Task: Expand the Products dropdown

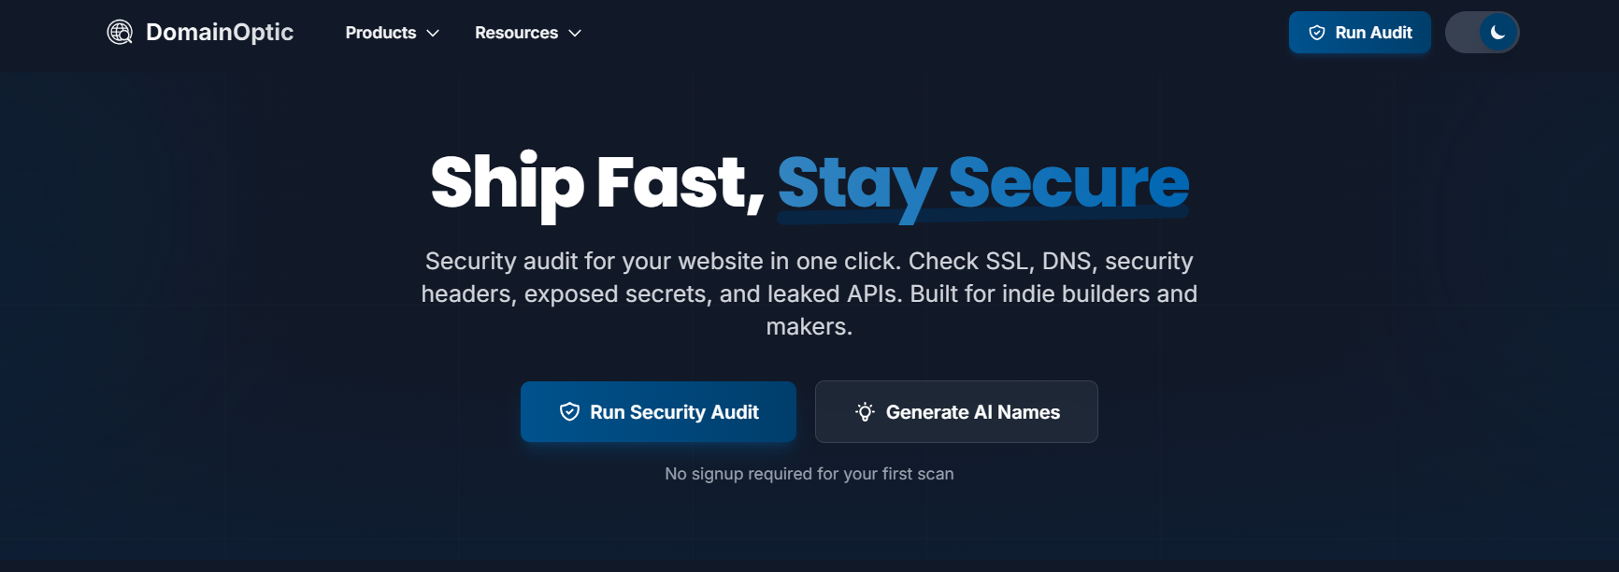Action: point(390,33)
